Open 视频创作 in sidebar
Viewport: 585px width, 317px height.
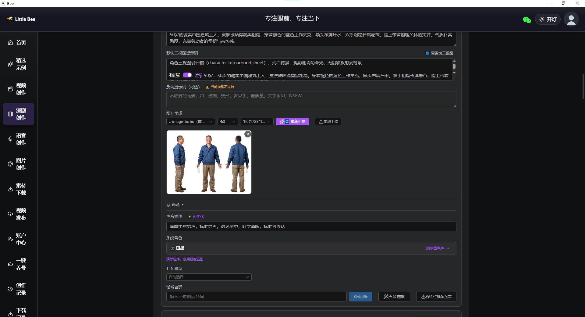19,89
